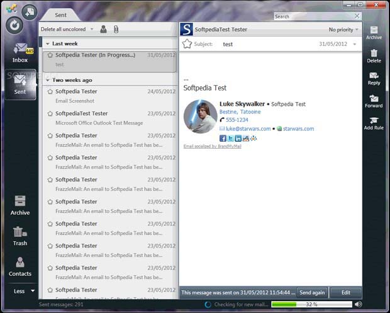Viewport: 390px width, 313px height.
Task: Open the Trash folder
Action: tap(20, 236)
